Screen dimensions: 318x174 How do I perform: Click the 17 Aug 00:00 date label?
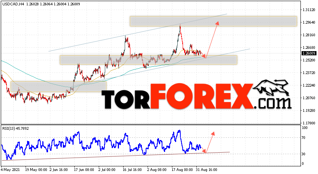[x=182, y=169]
